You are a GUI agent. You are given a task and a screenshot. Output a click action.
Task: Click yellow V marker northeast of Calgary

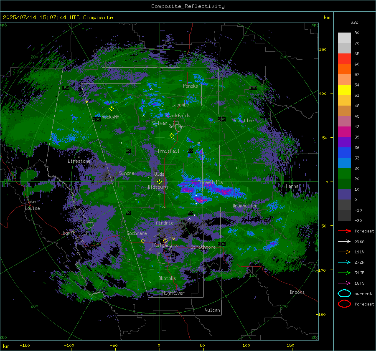(x=173, y=239)
